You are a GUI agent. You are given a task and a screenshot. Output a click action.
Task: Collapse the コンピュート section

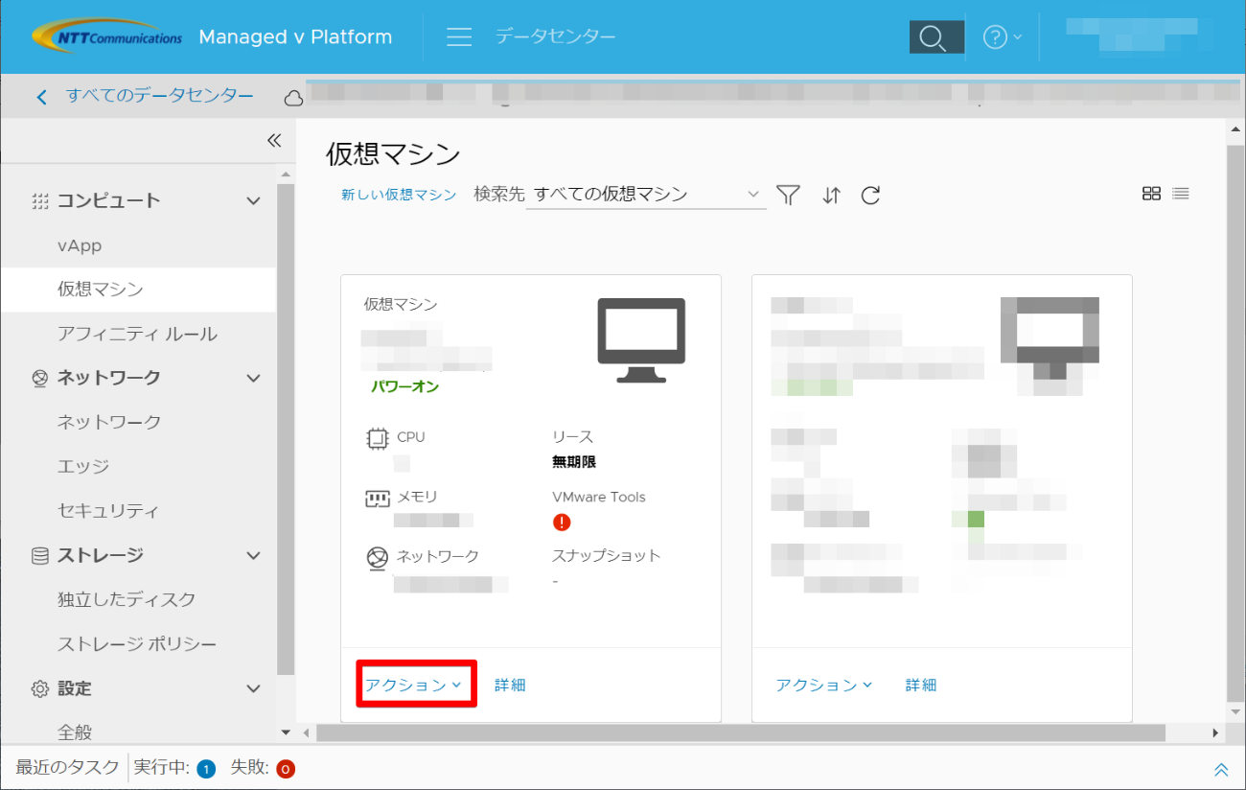(x=253, y=200)
